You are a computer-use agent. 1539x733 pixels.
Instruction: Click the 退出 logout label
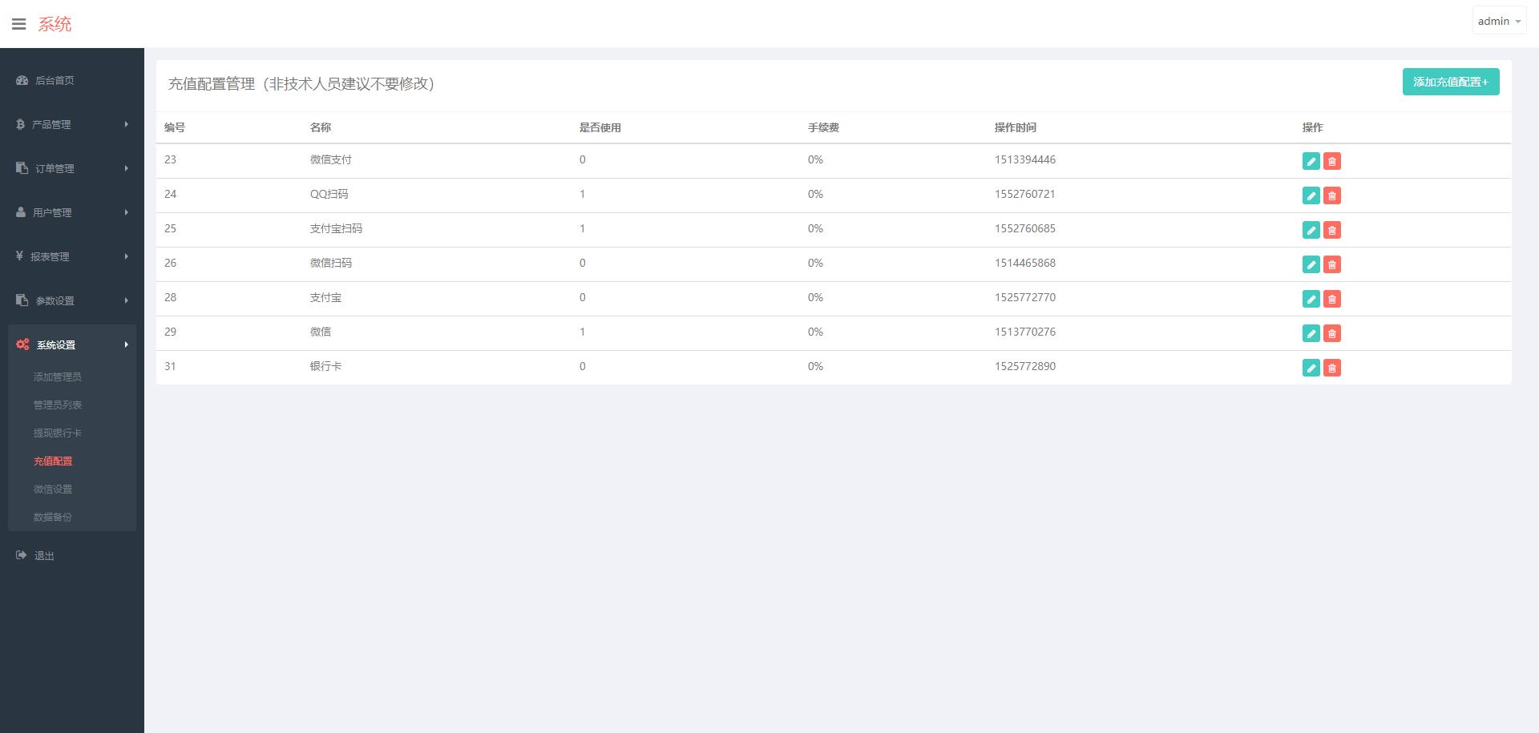tap(44, 556)
